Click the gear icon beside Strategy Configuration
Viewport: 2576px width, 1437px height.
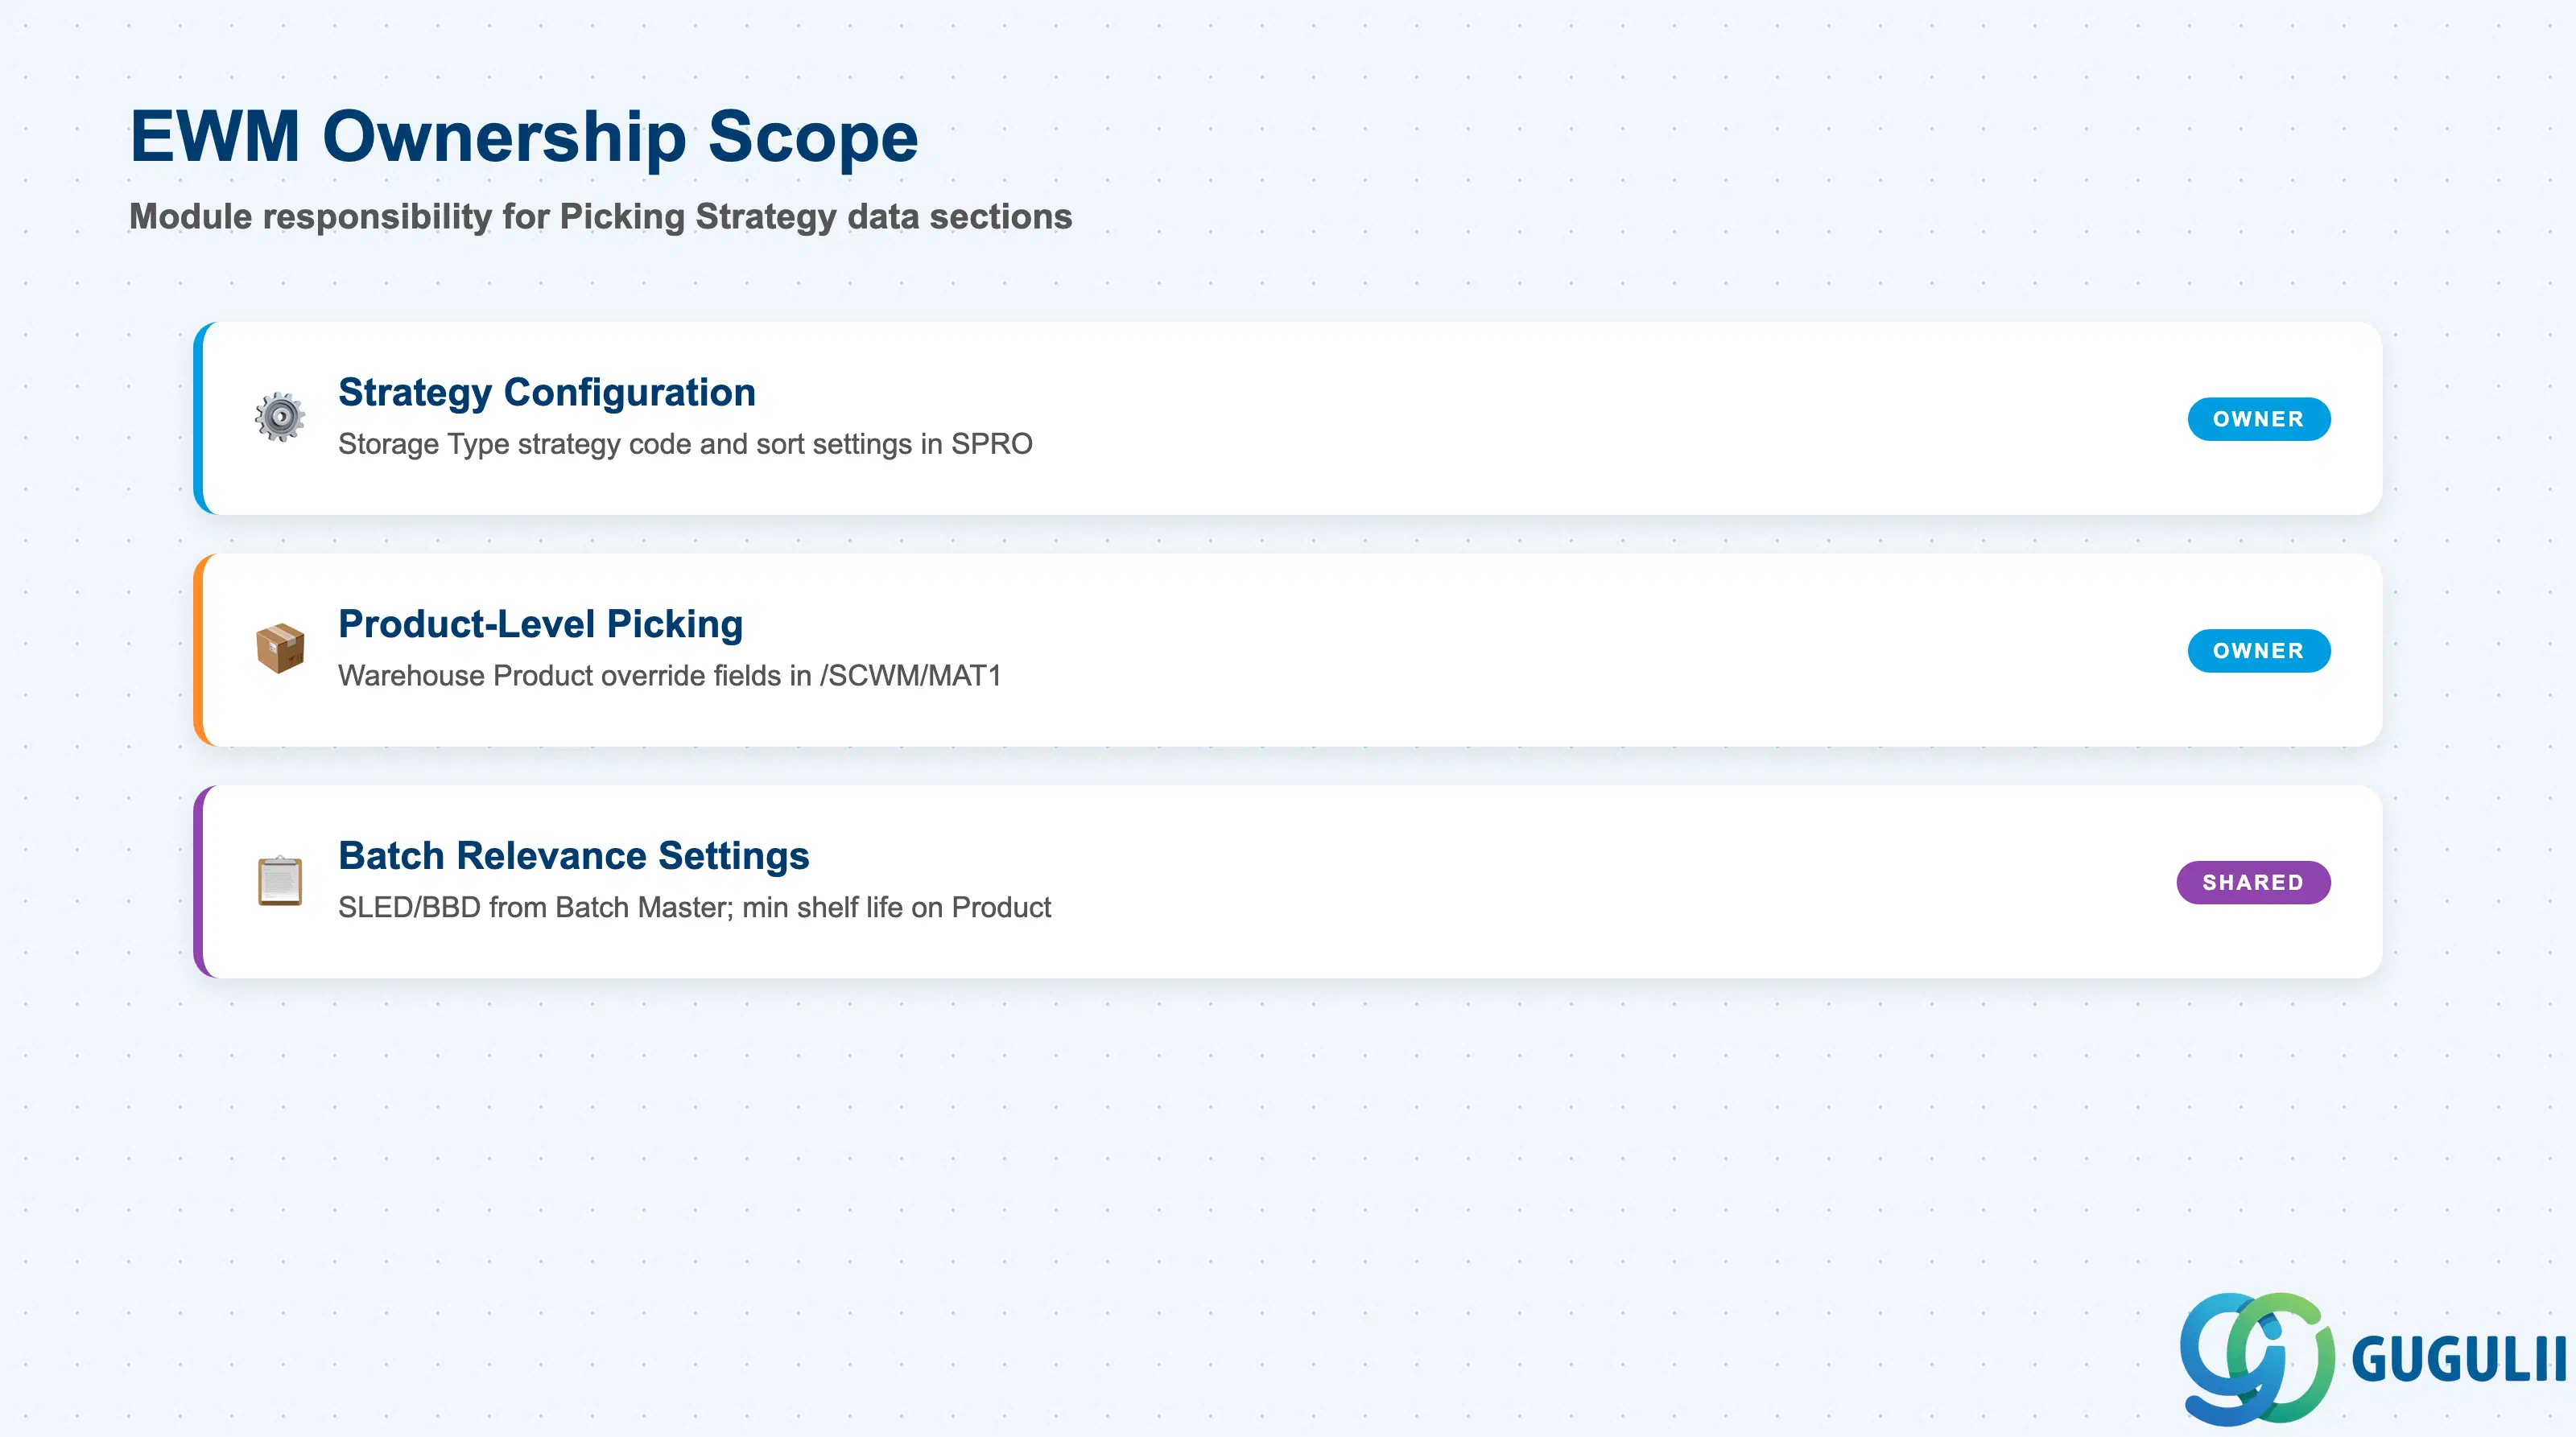[x=280, y=417]
